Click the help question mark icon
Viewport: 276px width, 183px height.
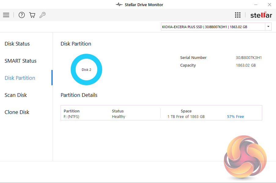click(21, 15)
